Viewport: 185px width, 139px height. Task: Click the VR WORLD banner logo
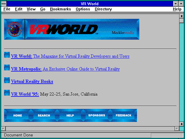[64, 30]
